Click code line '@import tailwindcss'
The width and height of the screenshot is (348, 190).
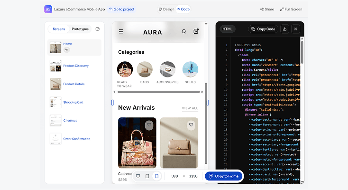click(x=264, y=110)
